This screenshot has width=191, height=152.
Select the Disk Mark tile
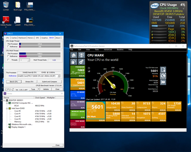(x=78, y=124)
